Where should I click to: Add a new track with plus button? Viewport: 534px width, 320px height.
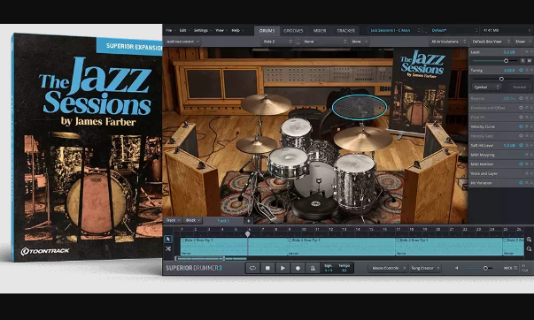click(x=249, y=221)
